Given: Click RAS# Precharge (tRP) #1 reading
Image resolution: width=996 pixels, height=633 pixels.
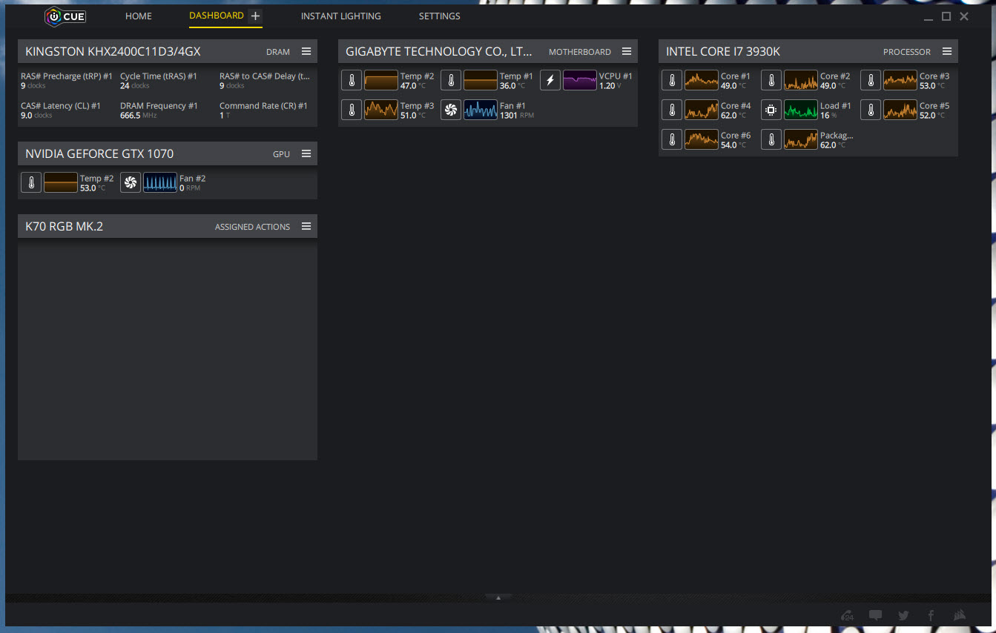Looking at the screenshot, I should coord(33,86).
